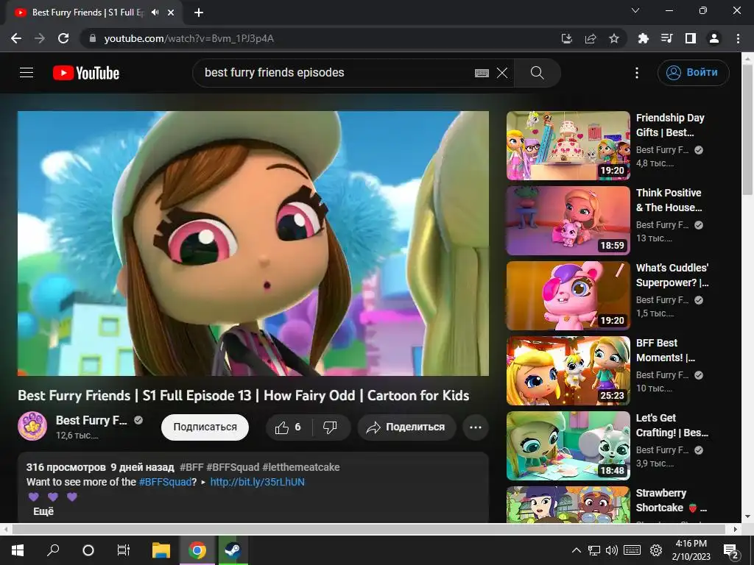Close the Best Furry Friends tab

pyautogui.click(x=171, y=13)
